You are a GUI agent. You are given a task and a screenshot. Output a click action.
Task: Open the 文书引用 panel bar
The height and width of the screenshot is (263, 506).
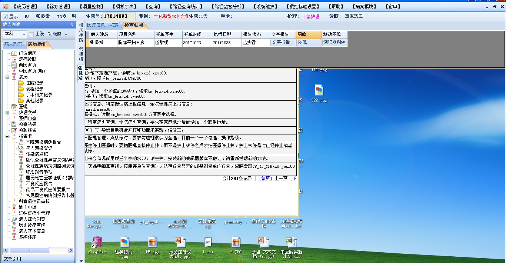point(38,259)
